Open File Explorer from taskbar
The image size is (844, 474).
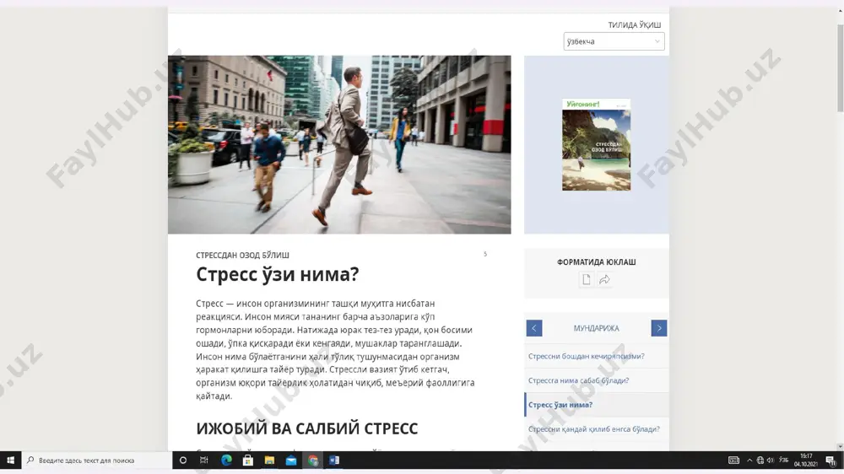269,460
